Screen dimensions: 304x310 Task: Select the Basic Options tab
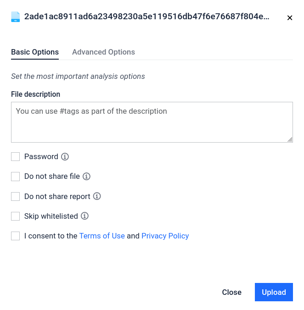point(35,52)
